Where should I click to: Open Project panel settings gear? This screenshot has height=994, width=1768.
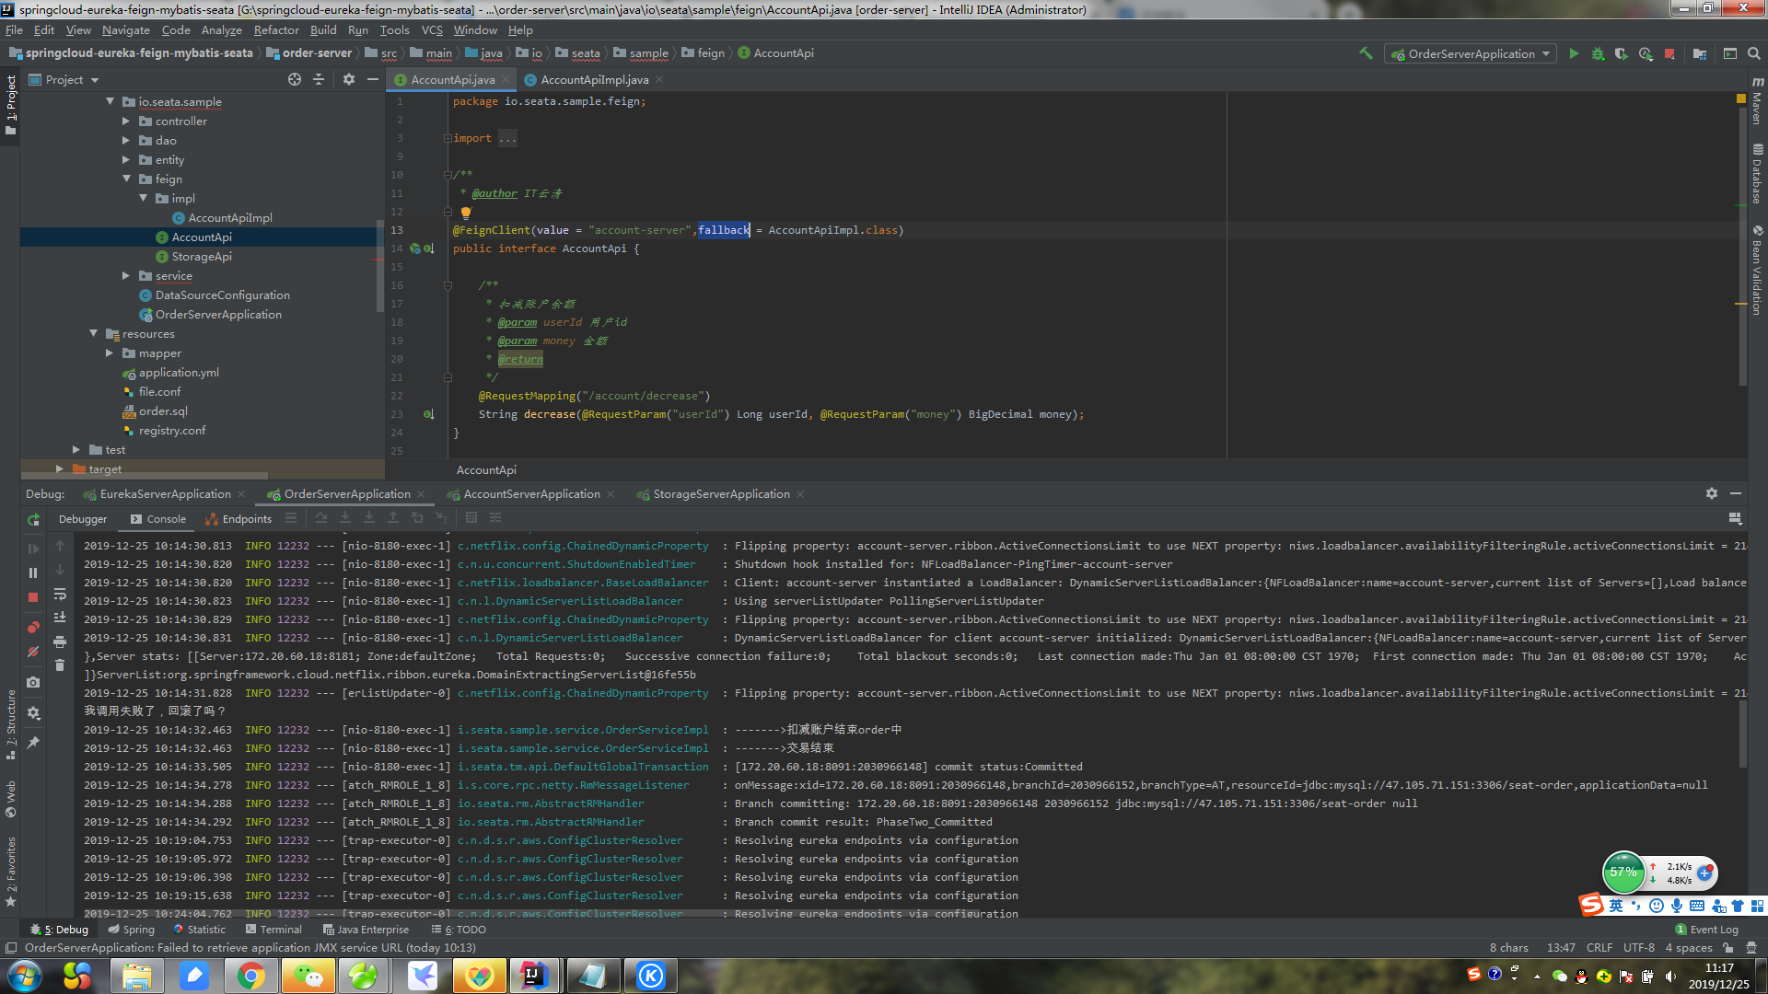pyautogui.click(x=349, y=79)
